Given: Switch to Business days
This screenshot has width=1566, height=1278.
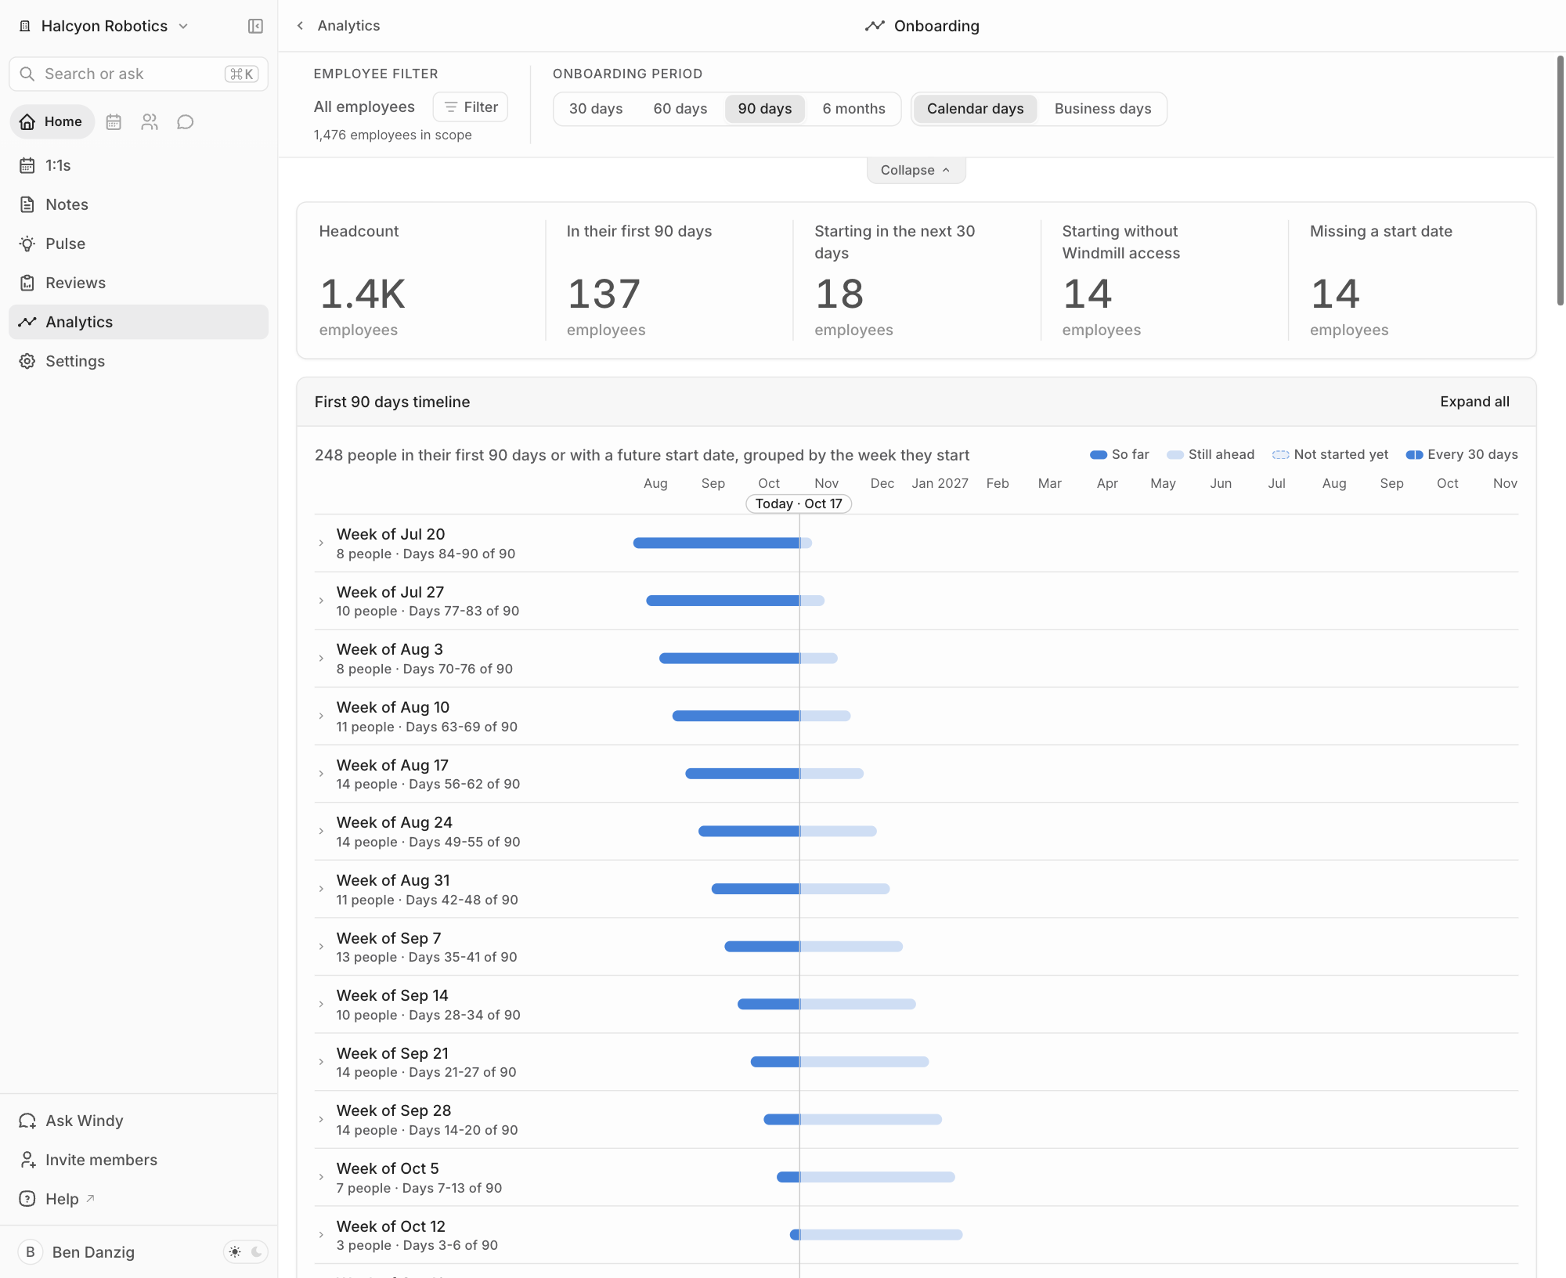Looking at the screenshot, I should pos(1102,109).
